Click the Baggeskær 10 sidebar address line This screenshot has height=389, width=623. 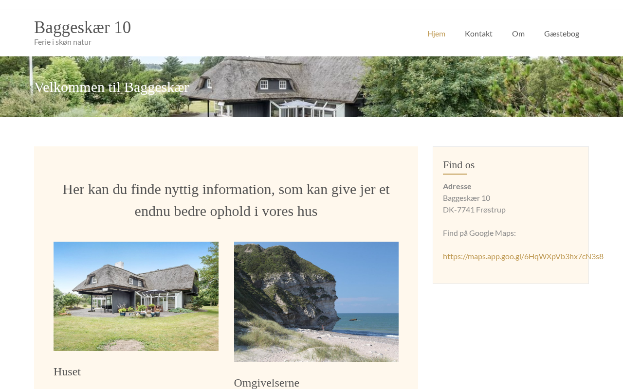[x=466, y=198]
